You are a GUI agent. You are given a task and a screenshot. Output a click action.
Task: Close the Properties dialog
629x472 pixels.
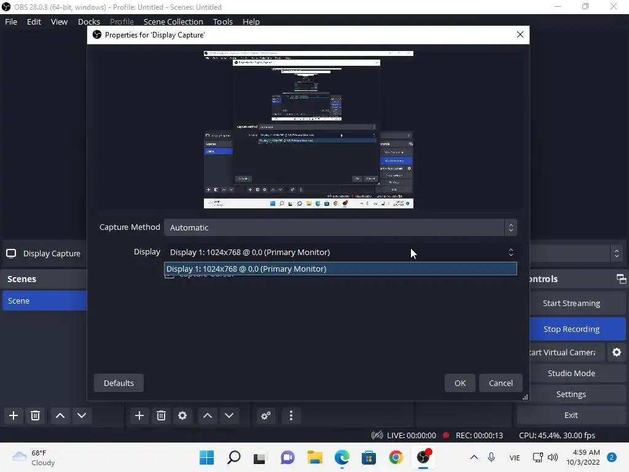pyautogui.click(x=520, y=35)
